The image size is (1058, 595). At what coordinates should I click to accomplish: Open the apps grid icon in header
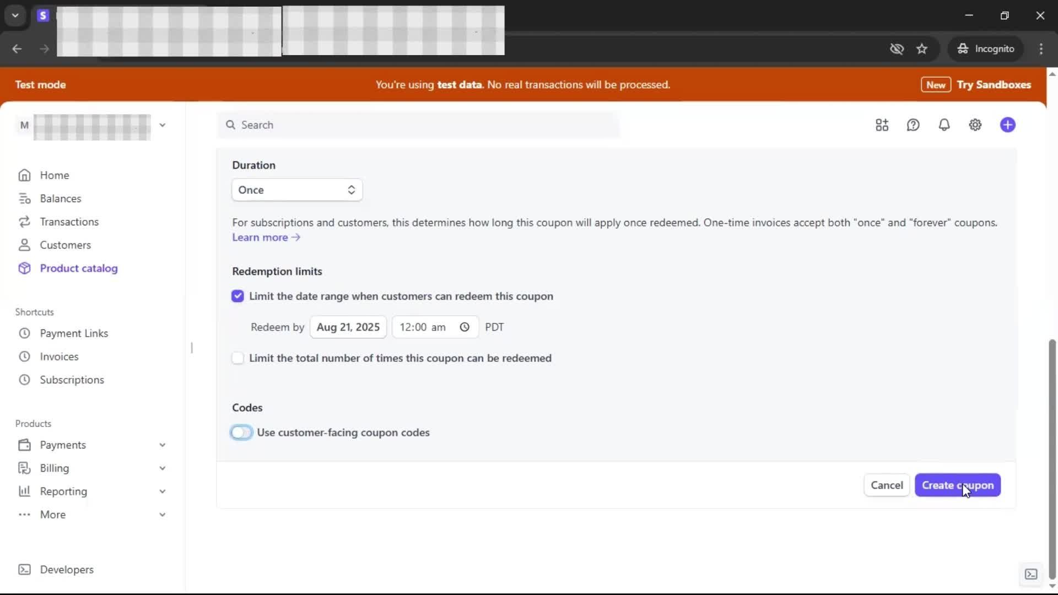[882, 125]
